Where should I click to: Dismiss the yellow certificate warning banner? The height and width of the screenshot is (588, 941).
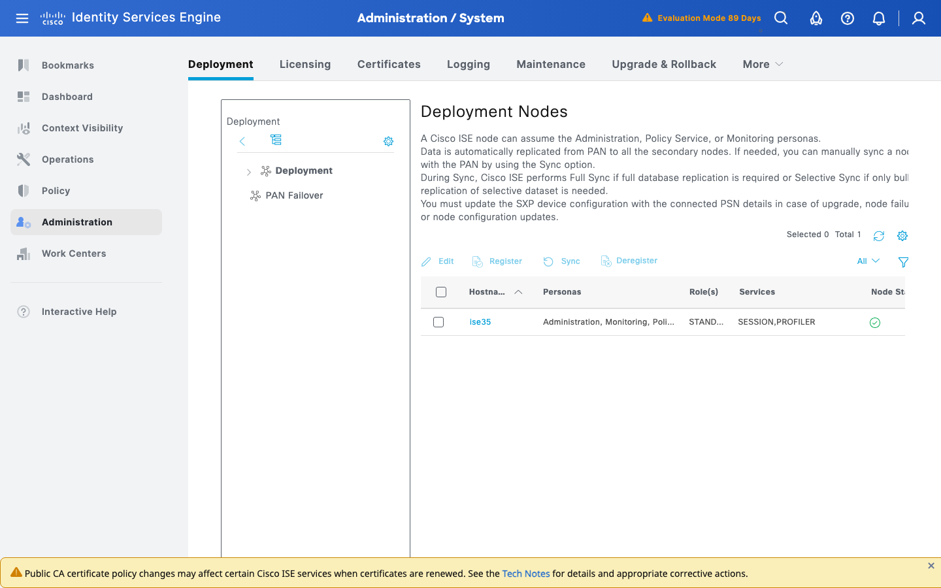[x=931, y=566]
